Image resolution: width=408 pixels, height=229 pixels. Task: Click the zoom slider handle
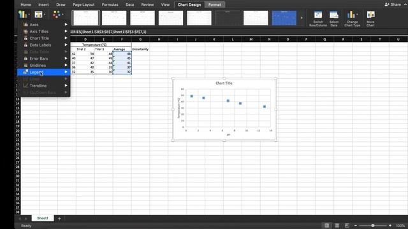point(372,226)
